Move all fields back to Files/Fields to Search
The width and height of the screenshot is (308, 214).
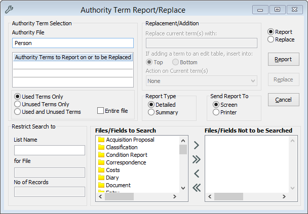click(x=197, y=188)
